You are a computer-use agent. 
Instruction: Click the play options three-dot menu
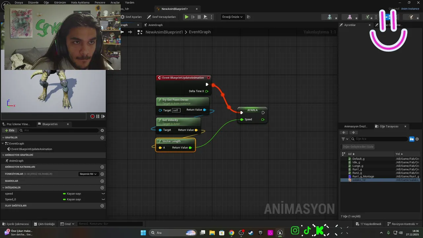(211, 17)
